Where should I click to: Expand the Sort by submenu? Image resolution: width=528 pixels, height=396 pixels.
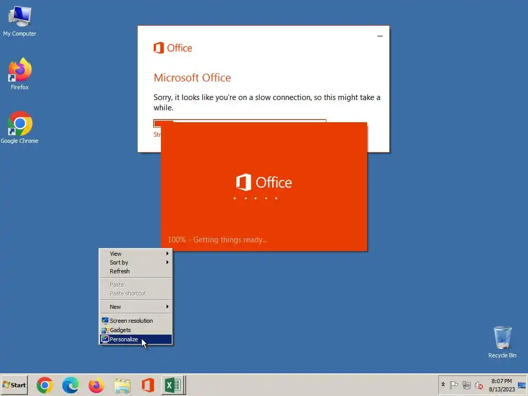point(136,262)
